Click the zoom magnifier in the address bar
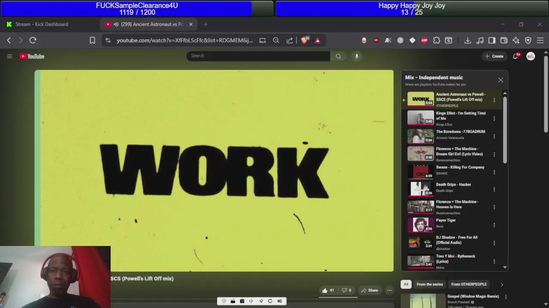This screenshot has height=308, width=549. 276,40
